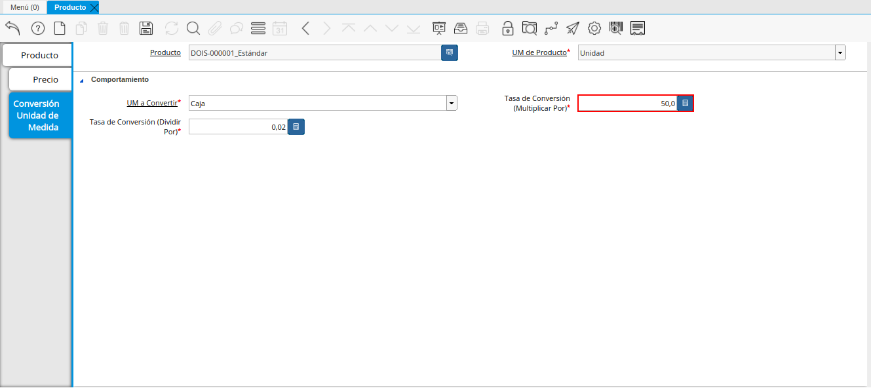Screen dimensions: 871x388
Task: Open the UM de Producto dropdown arrow
Action: click(840, 53)
